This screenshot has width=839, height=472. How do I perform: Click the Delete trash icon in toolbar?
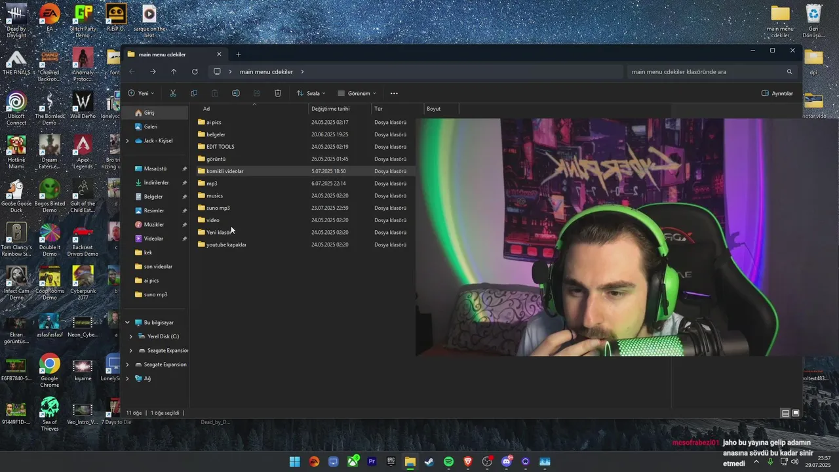point(278,93)
